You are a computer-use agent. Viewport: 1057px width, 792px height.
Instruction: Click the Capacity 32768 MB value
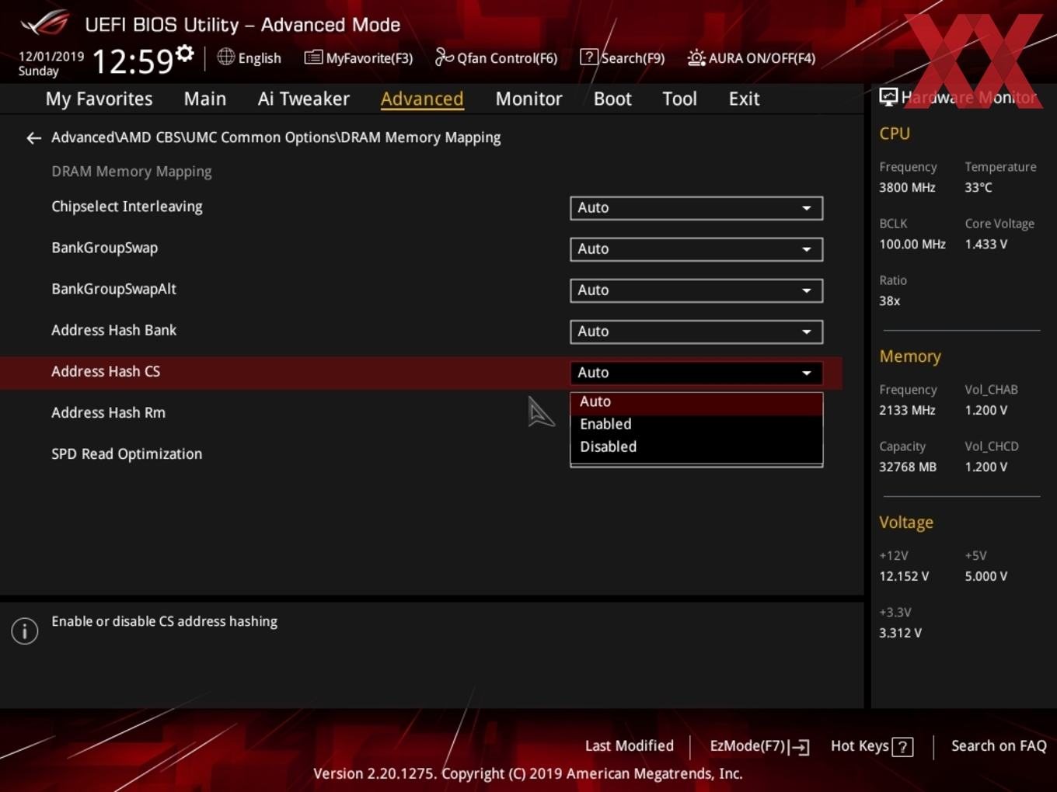[x=908, y=467]
